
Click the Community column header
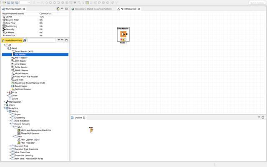coord(45,13)
